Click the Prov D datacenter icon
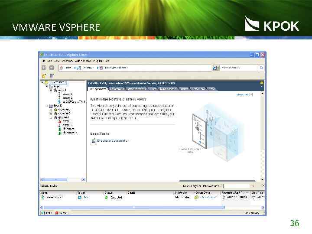 click(51, 106)
